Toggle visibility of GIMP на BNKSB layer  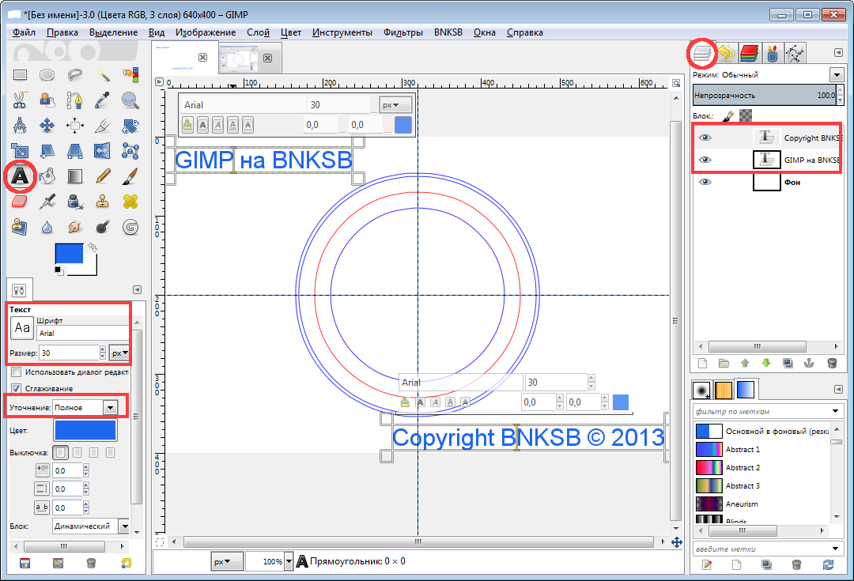click(705, 160)
